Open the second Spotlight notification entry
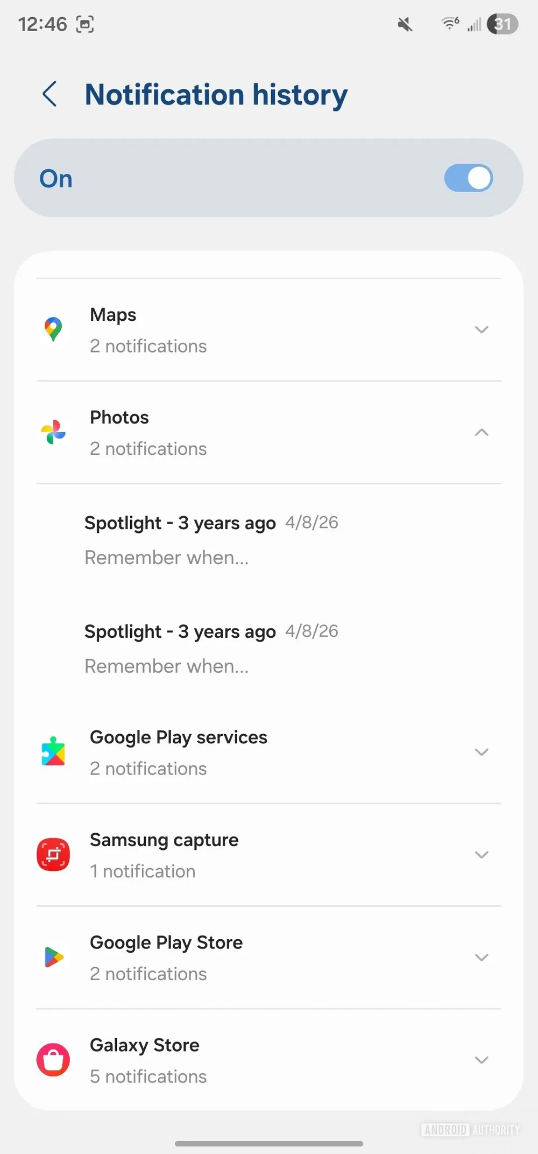 coord(211,648)
